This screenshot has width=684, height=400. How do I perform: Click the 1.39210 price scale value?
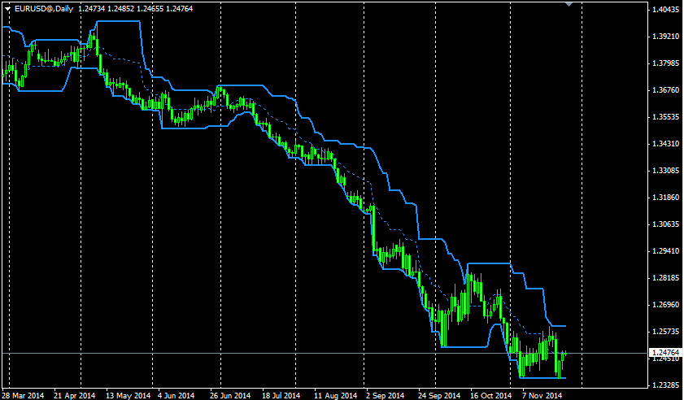[x=665, y=37]
